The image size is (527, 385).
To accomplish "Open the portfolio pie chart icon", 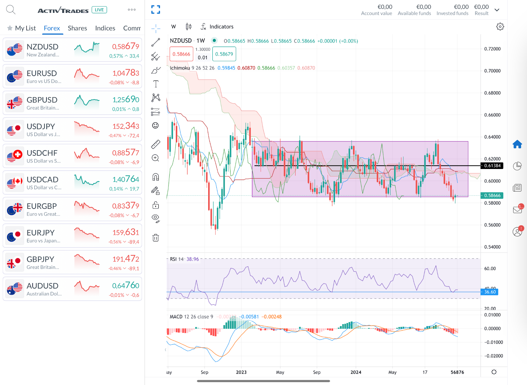I will (517, 166).
